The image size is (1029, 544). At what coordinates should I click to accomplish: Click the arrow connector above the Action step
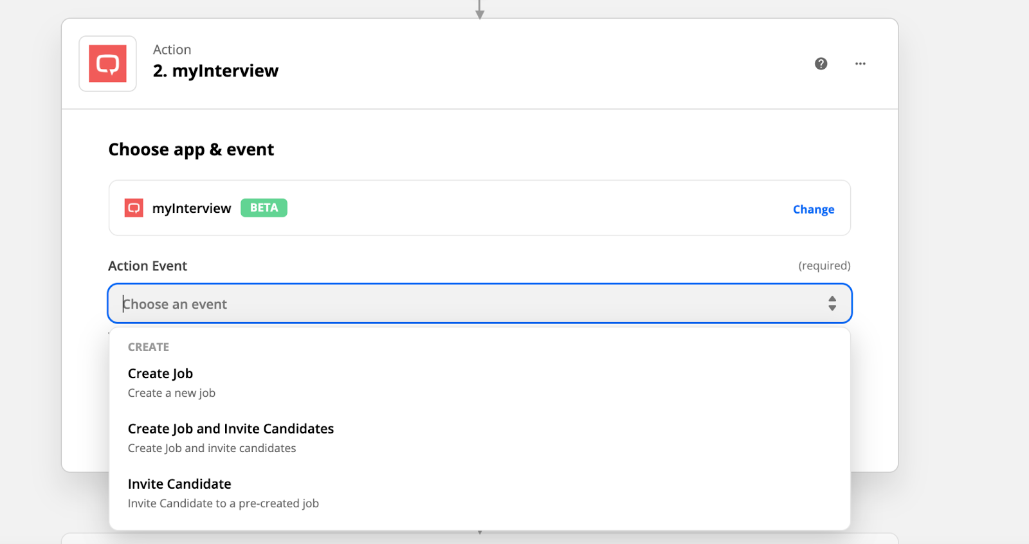coord(479,10)
